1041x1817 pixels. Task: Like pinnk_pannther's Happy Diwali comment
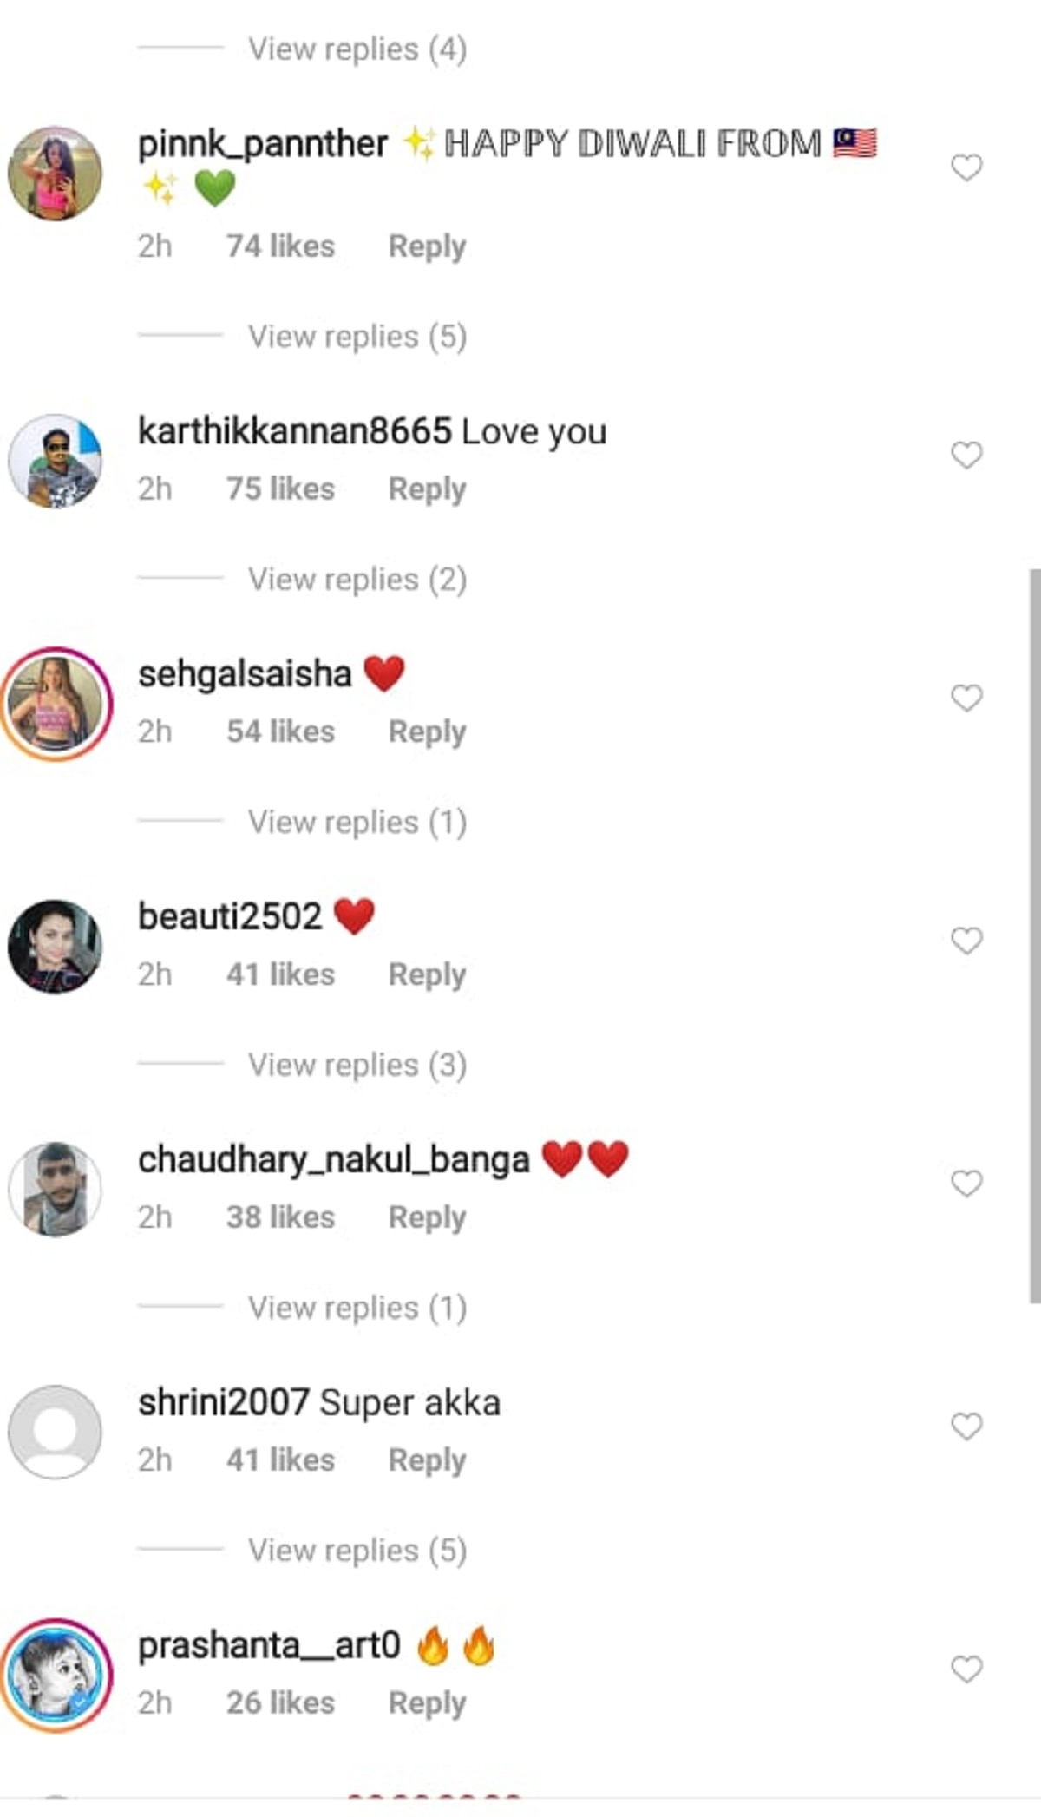coord(966,167)
